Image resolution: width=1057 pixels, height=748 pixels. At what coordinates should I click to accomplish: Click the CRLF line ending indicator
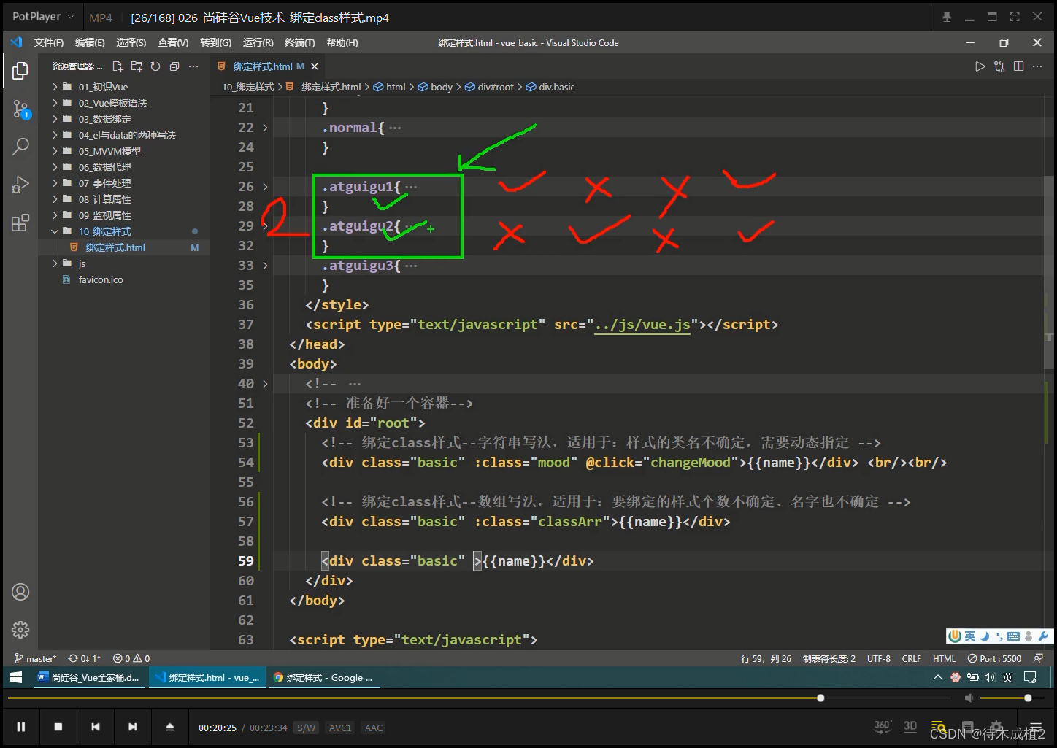click(911, 658)
